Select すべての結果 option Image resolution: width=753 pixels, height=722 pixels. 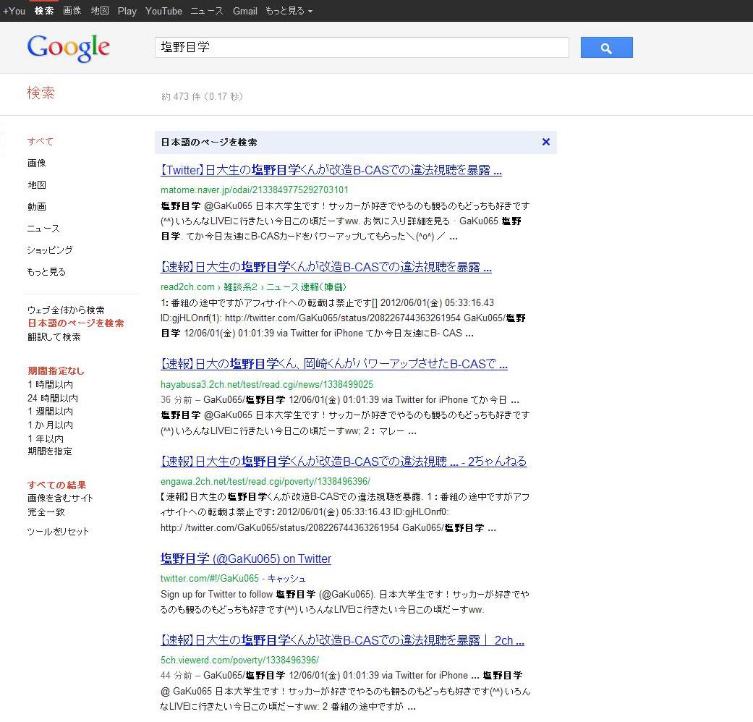pyautogui.click(x=56, y=485)
